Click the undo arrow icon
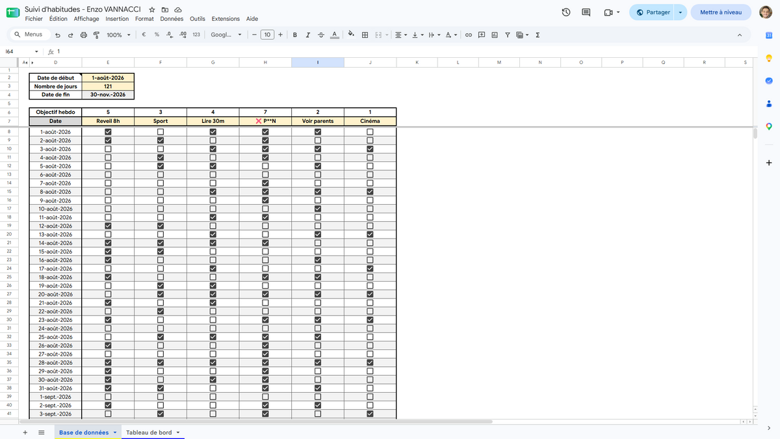 [x=58, y=35]
